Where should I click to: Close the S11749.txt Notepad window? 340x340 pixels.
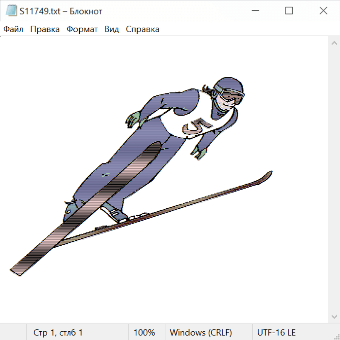(x=323, y=11)
